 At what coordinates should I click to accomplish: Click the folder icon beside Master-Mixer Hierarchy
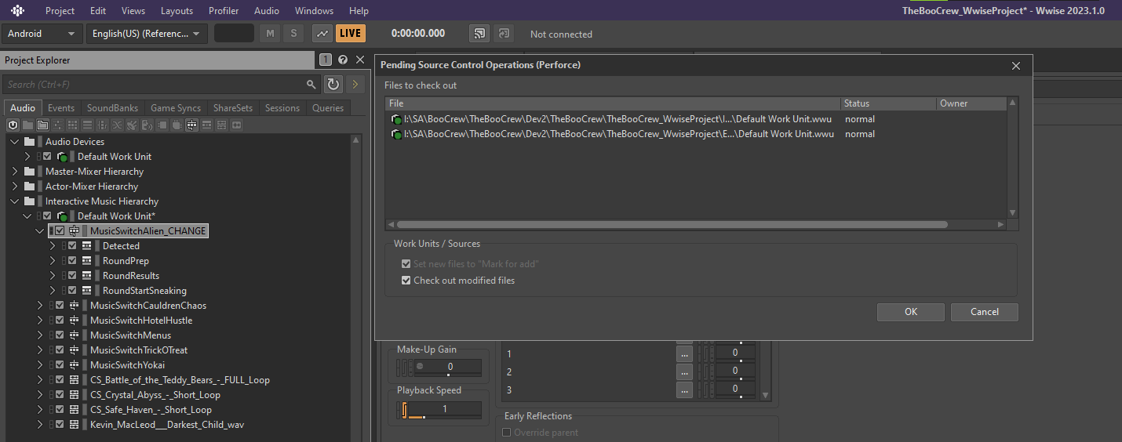coord(30,172)
